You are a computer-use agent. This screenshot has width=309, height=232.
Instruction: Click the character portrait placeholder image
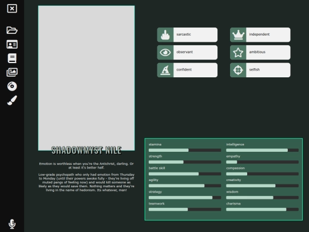point(86,78)
